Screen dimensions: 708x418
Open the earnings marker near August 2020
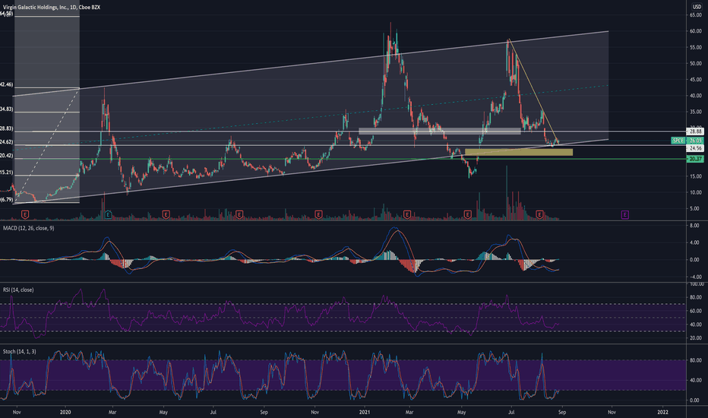click(239, 214)
